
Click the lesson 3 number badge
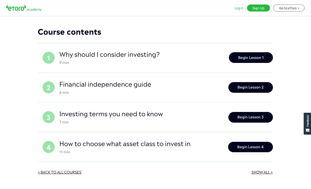[x=49, y=117]
